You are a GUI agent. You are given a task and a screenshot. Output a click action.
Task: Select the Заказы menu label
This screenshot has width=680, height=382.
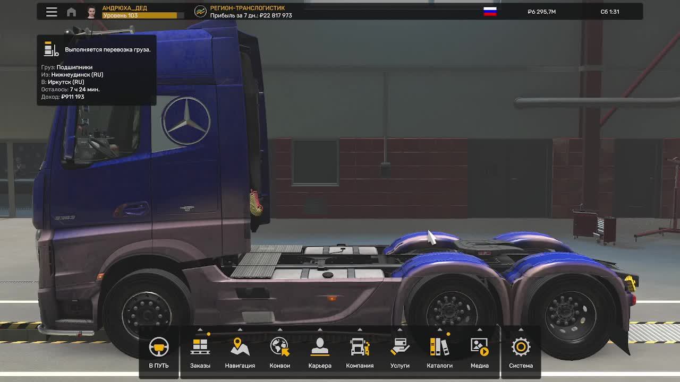click(200, 366)
